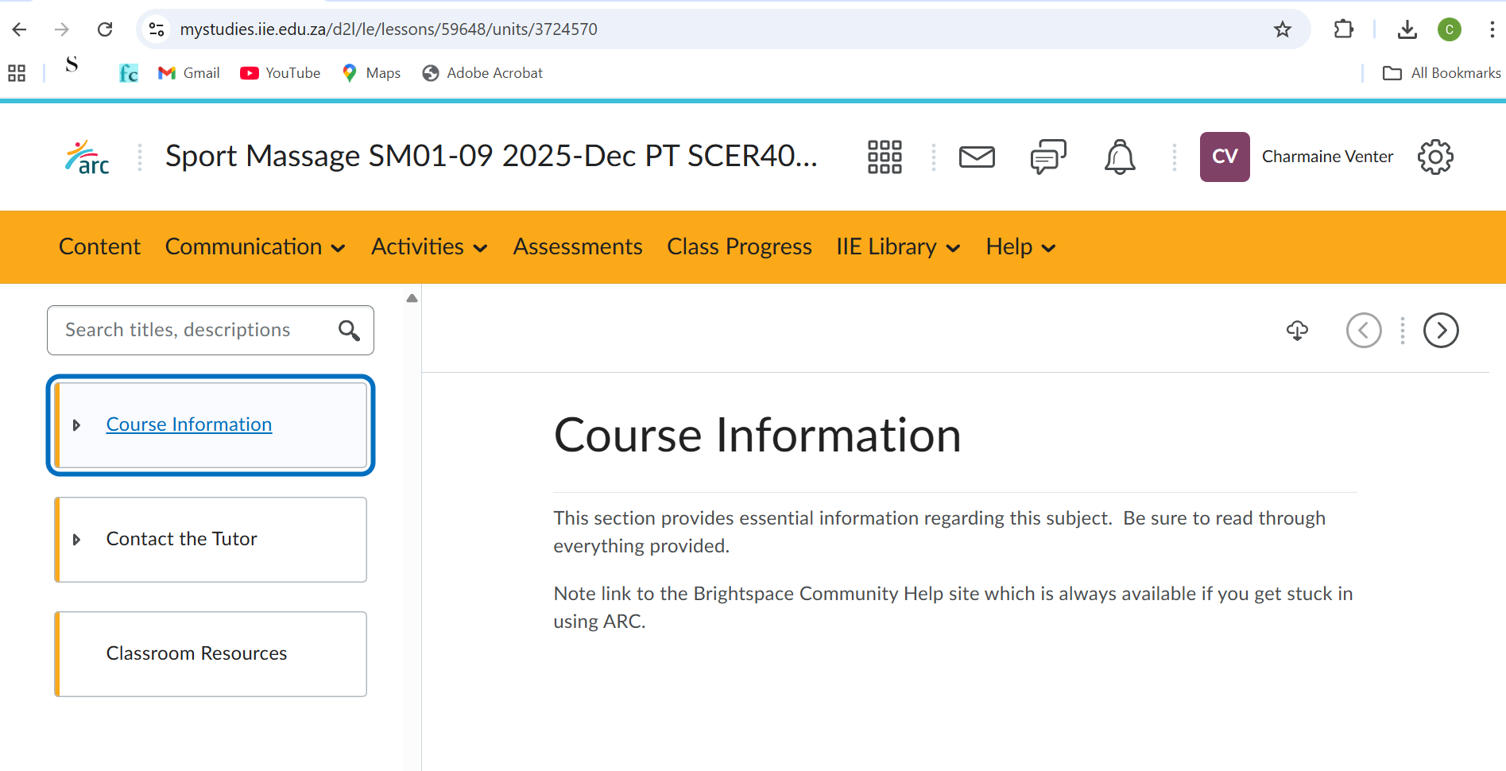Click the Course Information link
This screenshot has height=771, width=1506.
188,424
